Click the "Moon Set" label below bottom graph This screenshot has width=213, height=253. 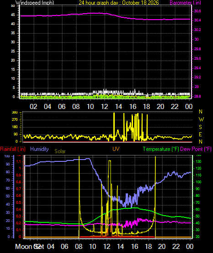30,247
